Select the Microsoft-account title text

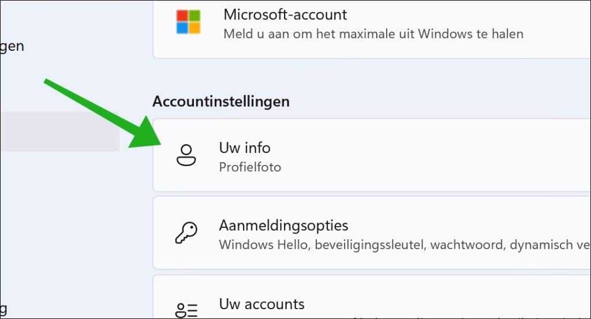pyautogui.click(x=285, y=14)
